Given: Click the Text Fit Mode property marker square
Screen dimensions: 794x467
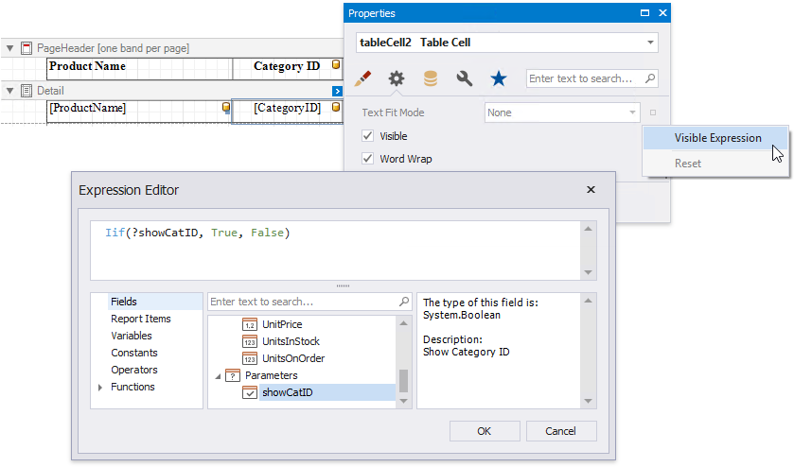Looking at the screenshot, I should [x=652, y=112].
